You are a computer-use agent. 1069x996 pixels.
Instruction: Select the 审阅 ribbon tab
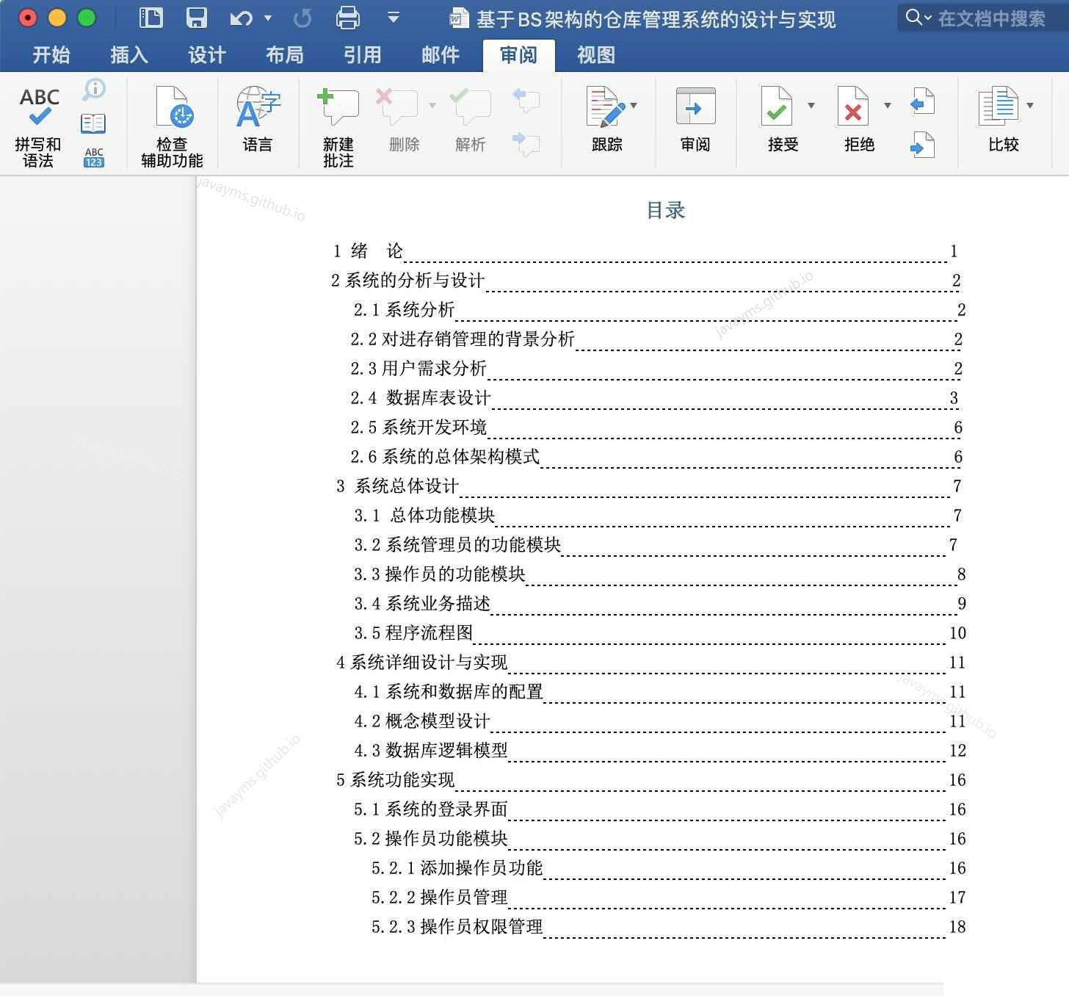(518, 54)
